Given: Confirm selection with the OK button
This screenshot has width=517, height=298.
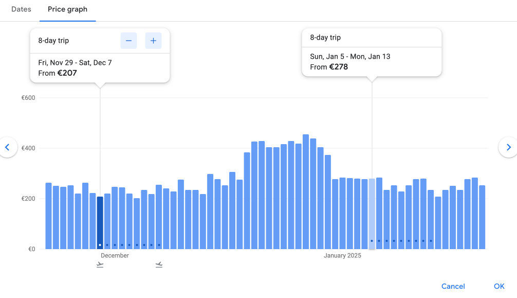Looking at the screenshot, I should pos(498,286).
